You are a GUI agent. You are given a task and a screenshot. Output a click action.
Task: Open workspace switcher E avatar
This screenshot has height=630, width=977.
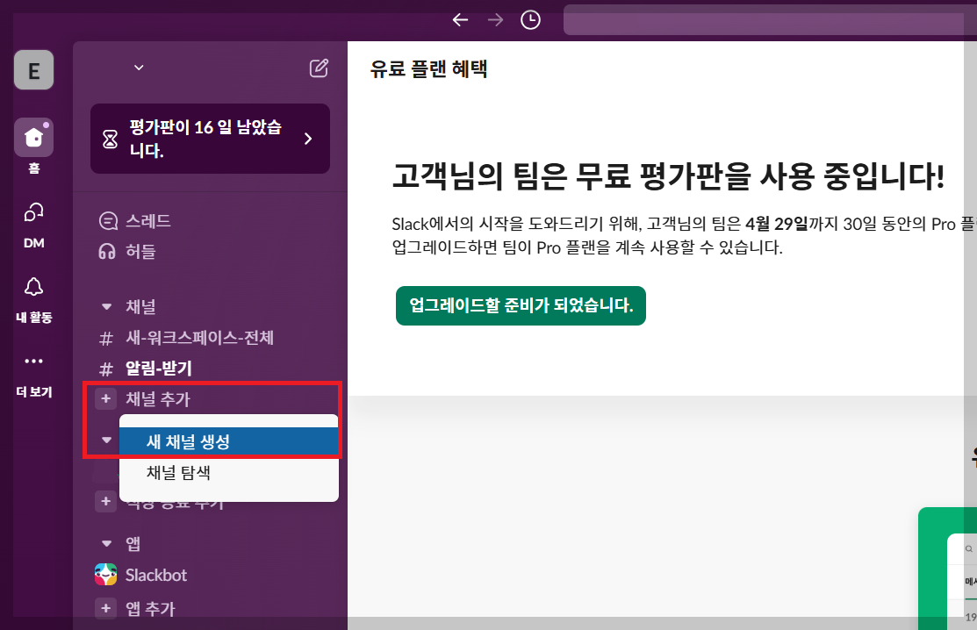pyautogui.click(x=33, y=69)
